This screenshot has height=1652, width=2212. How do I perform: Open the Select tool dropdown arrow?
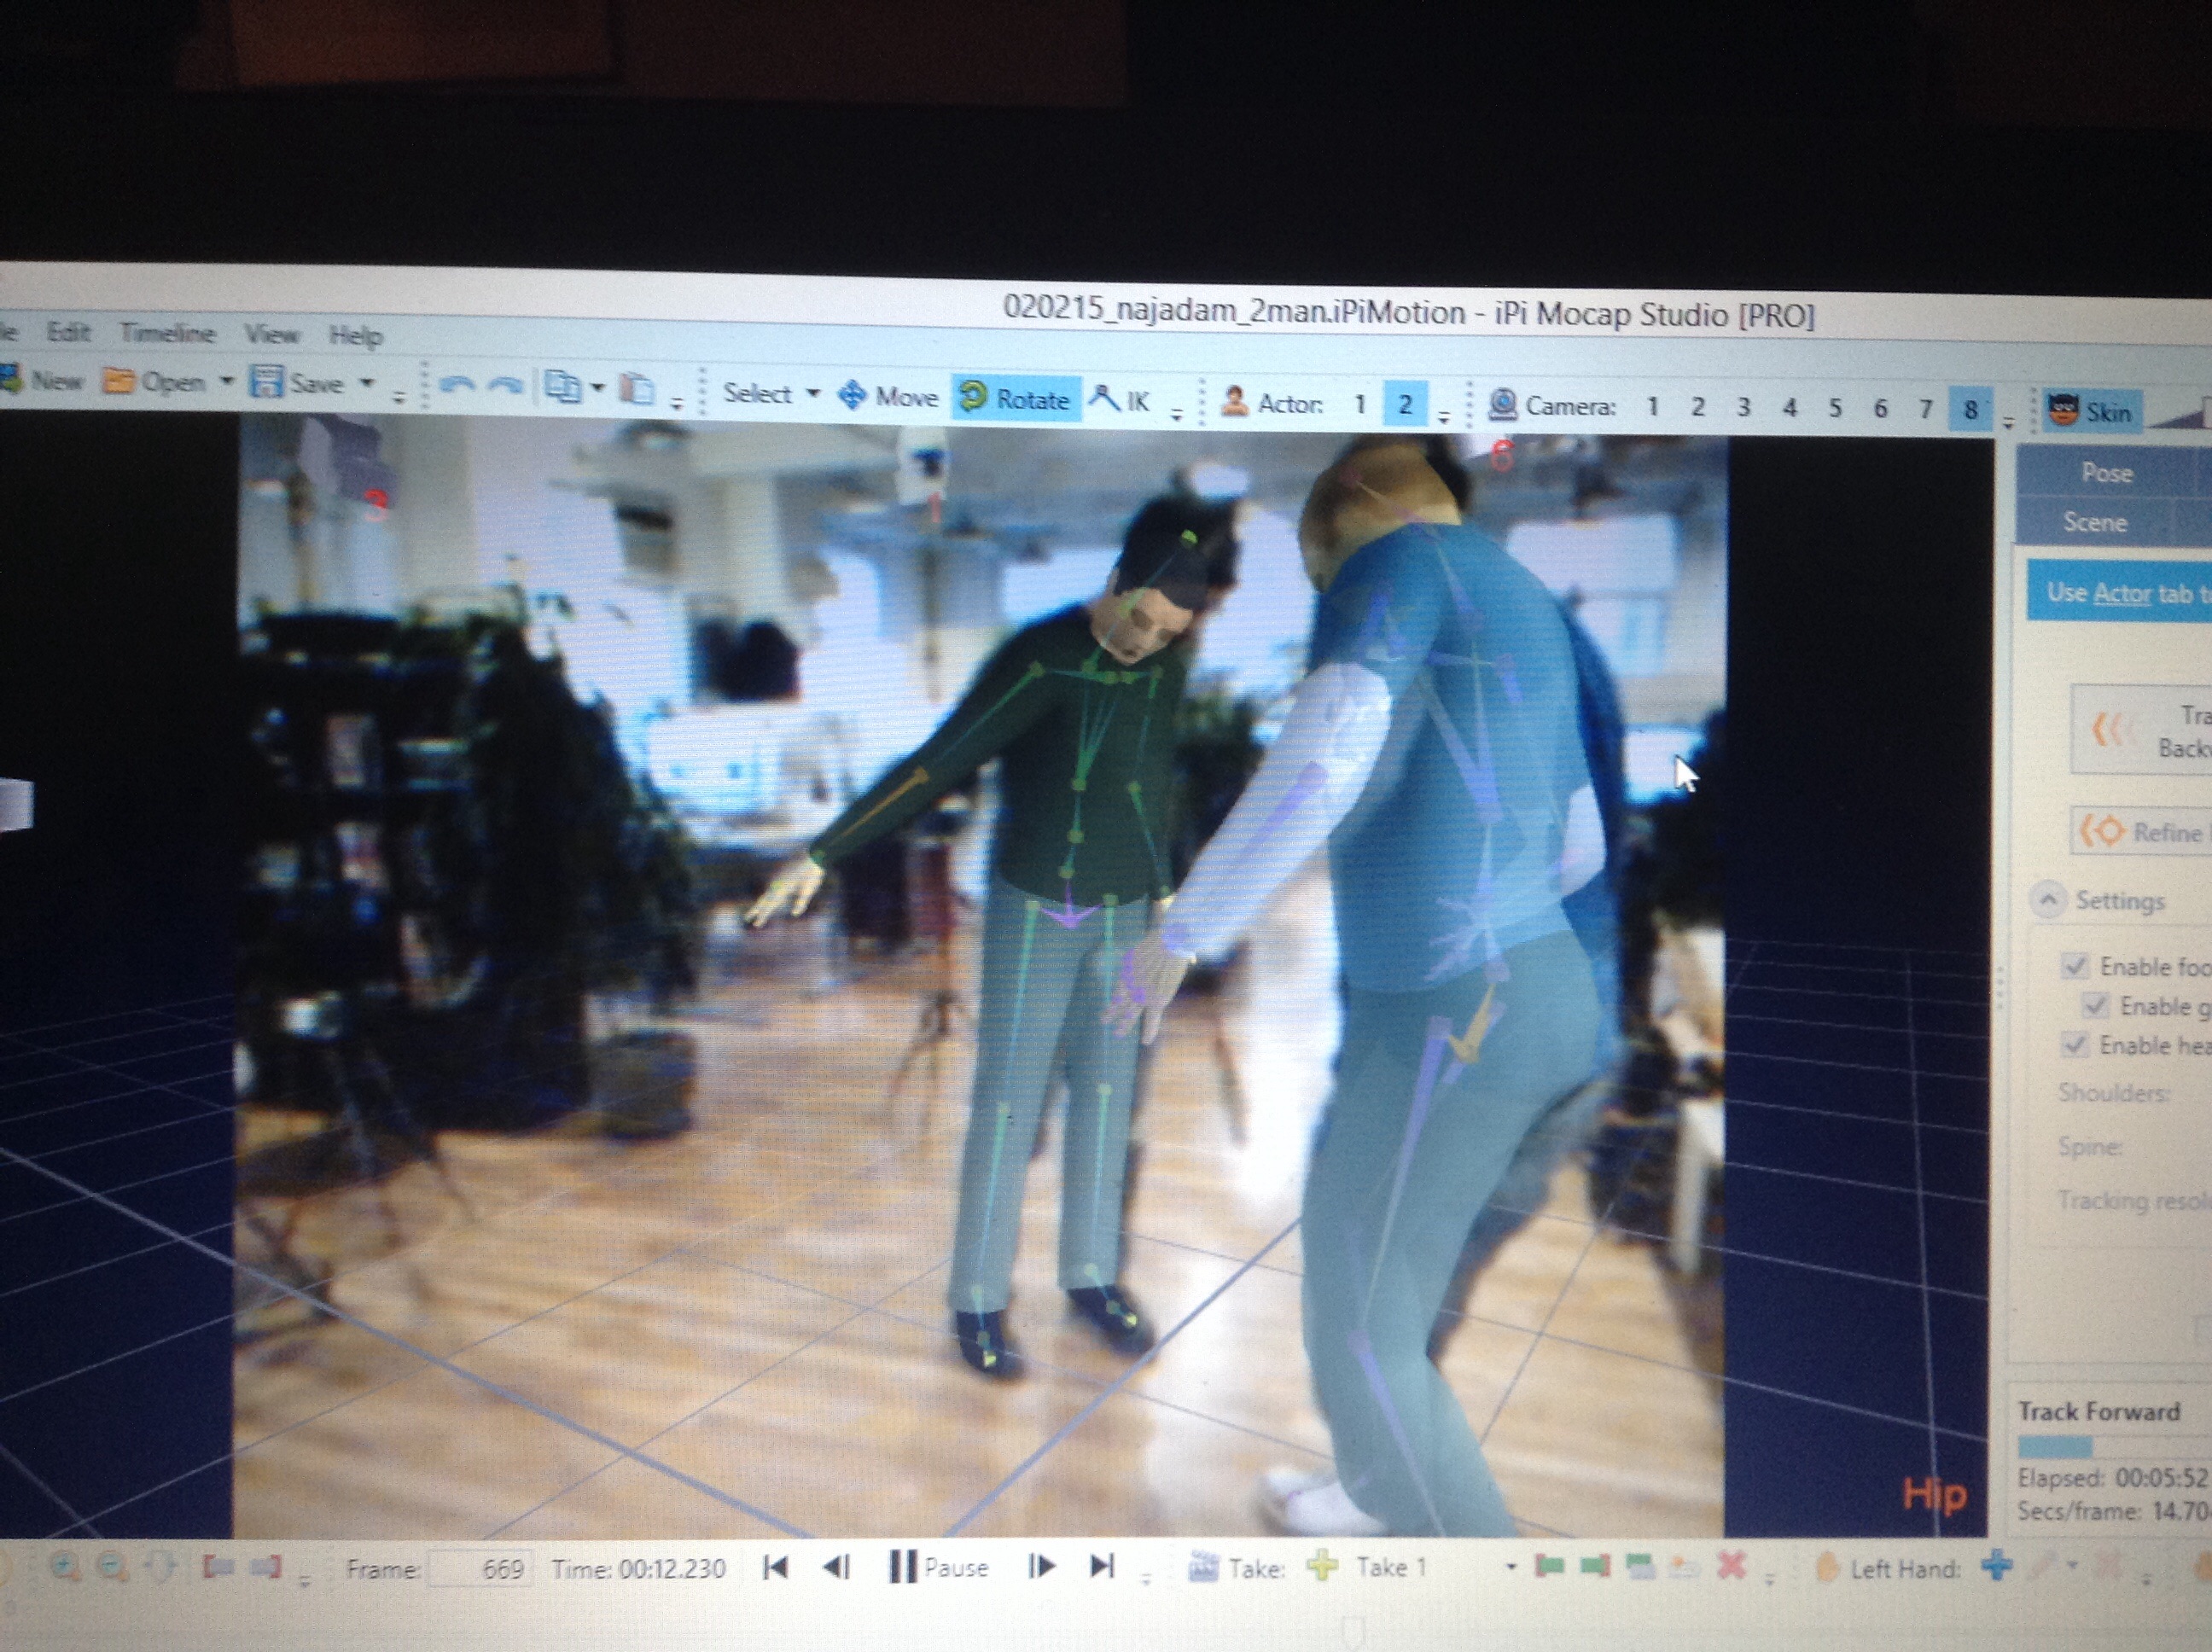click(813, 393)
